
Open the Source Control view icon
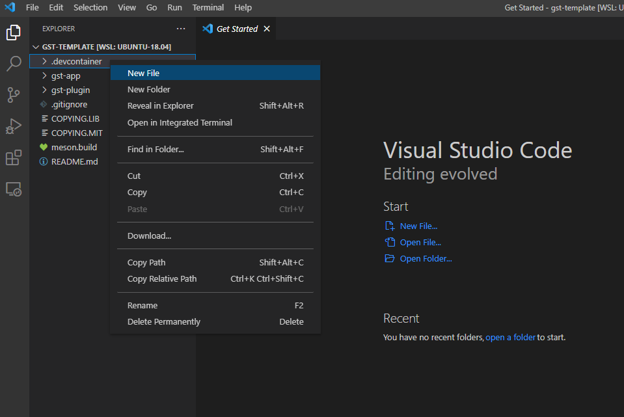14,95
